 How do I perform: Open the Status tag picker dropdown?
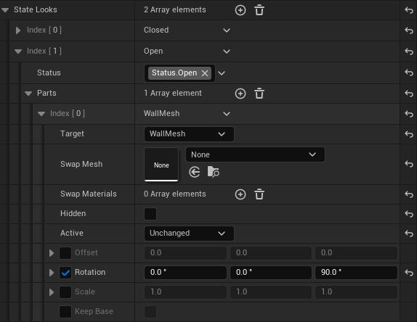[222, 73]
